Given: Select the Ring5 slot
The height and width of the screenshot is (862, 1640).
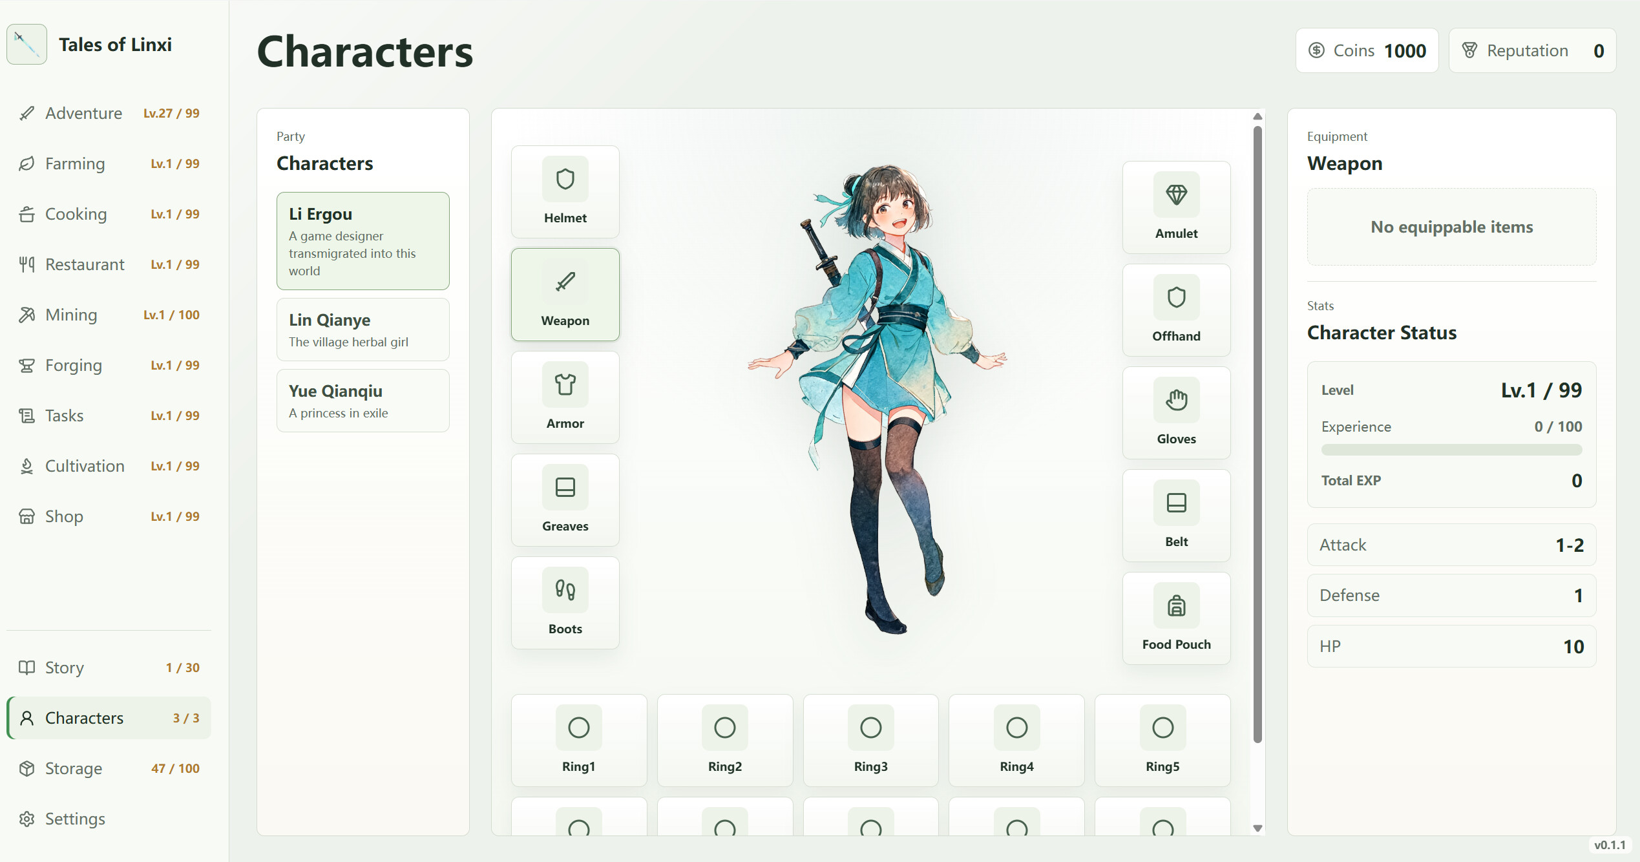Looking at the screenshot, I should 1162,741.
